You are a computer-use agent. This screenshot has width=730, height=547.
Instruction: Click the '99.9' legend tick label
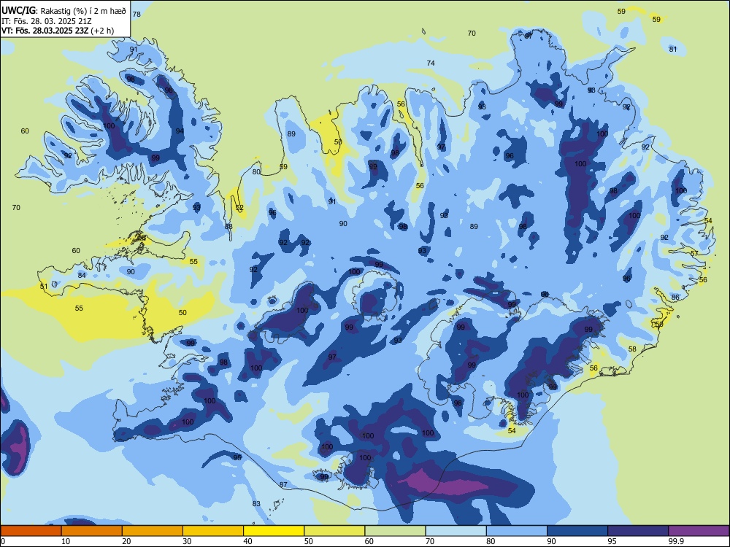(x=676, y=541)
